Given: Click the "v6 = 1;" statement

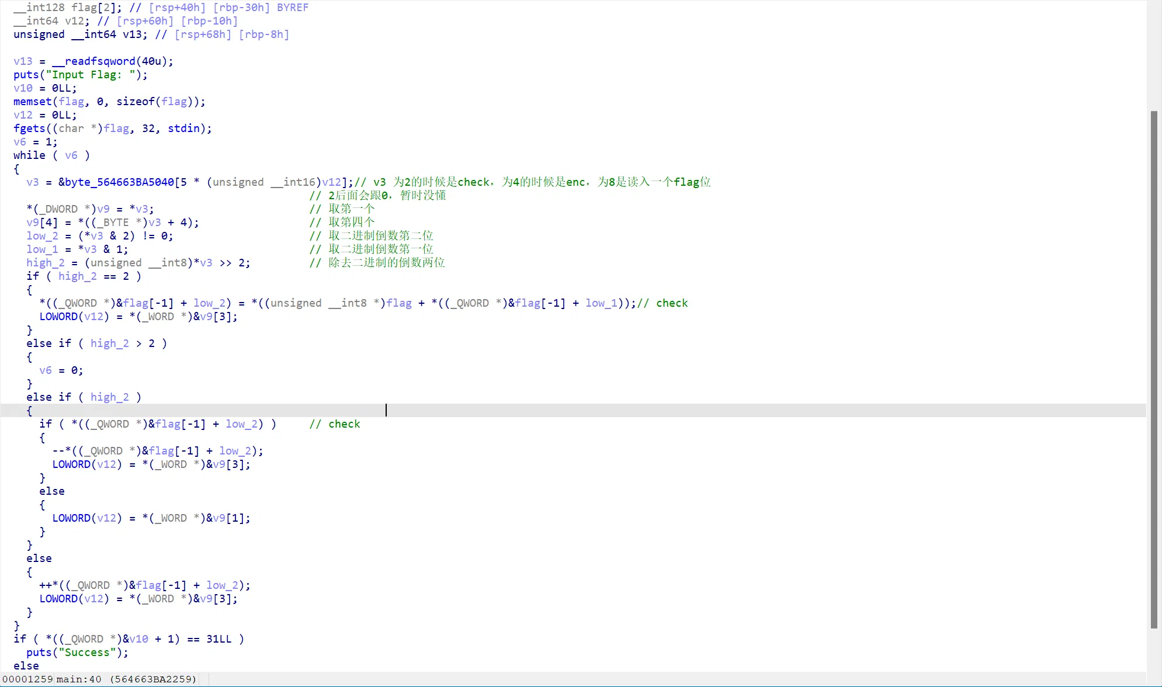Looking at the screenshot, I should (36, 142).
